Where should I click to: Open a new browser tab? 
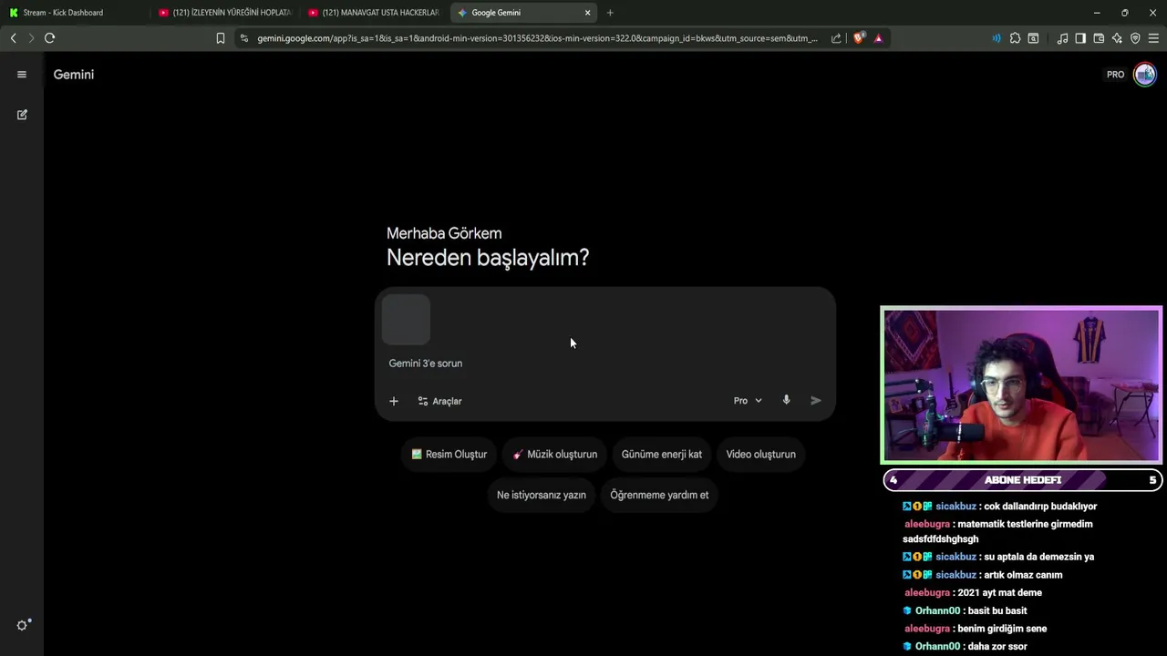[610, 13]
